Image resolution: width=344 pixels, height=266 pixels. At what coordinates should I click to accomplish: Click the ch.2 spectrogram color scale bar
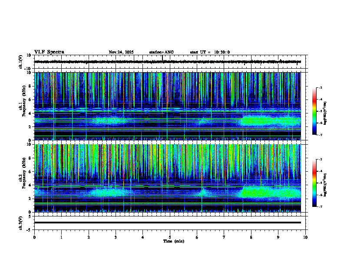tap(314, 183)
